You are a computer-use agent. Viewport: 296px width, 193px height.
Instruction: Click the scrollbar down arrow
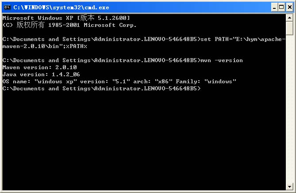coord(289,186)
